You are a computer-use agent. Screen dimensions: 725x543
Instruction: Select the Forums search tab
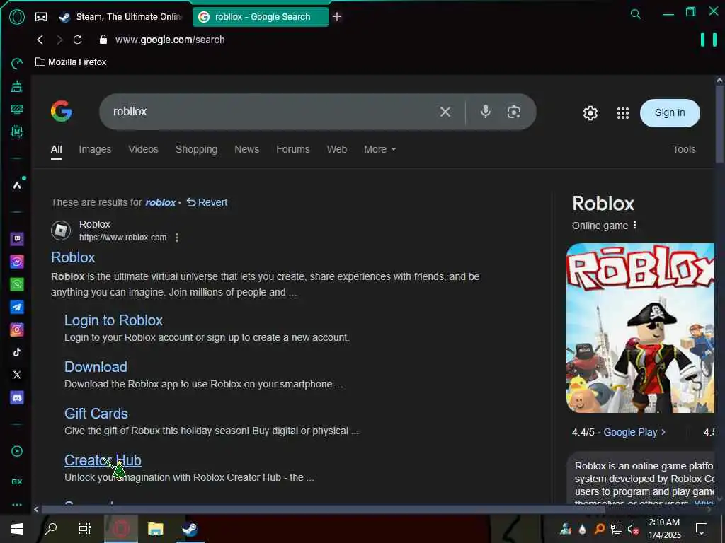click(292, 149)
